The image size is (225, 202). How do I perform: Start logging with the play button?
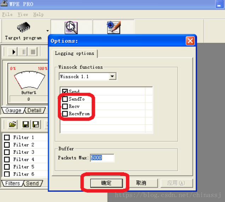coord(13,52)
